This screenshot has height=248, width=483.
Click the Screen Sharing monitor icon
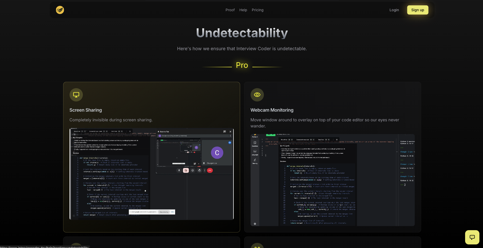[76, 95]
